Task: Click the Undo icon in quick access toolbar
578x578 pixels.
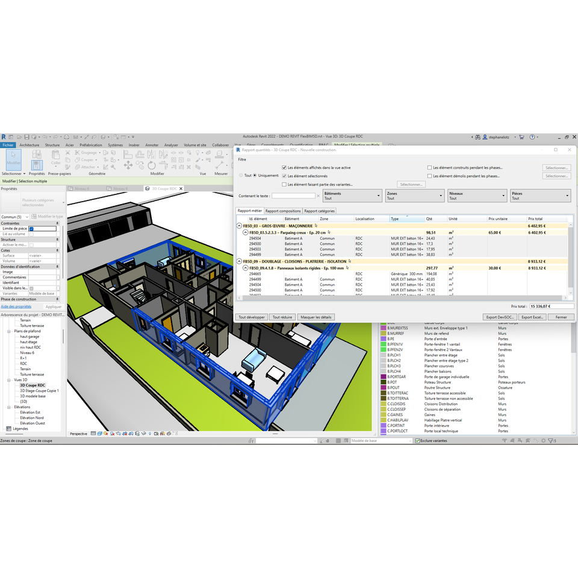Action: pos(45,137)
